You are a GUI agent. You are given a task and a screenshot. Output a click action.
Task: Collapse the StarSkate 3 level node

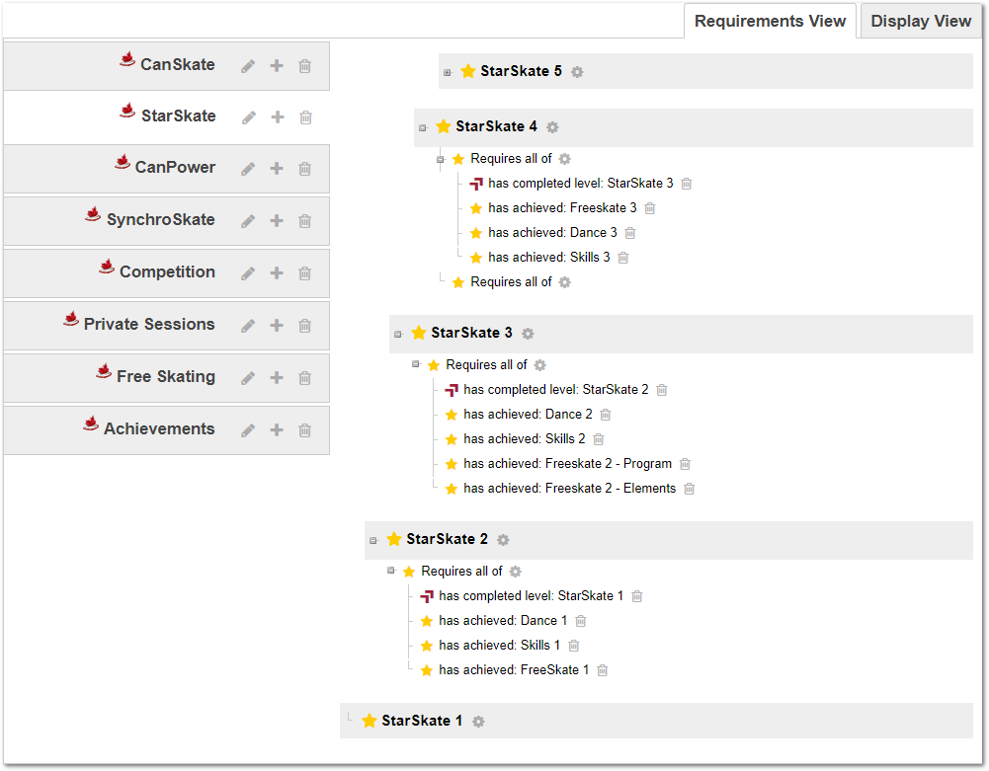[x=397, y=334]
